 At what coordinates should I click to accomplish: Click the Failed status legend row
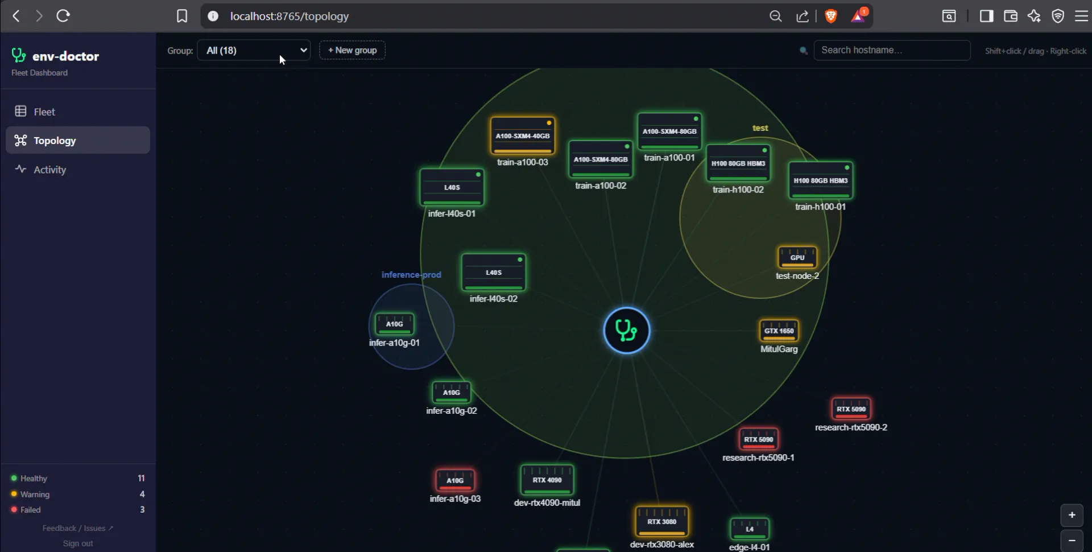(78, 510)
